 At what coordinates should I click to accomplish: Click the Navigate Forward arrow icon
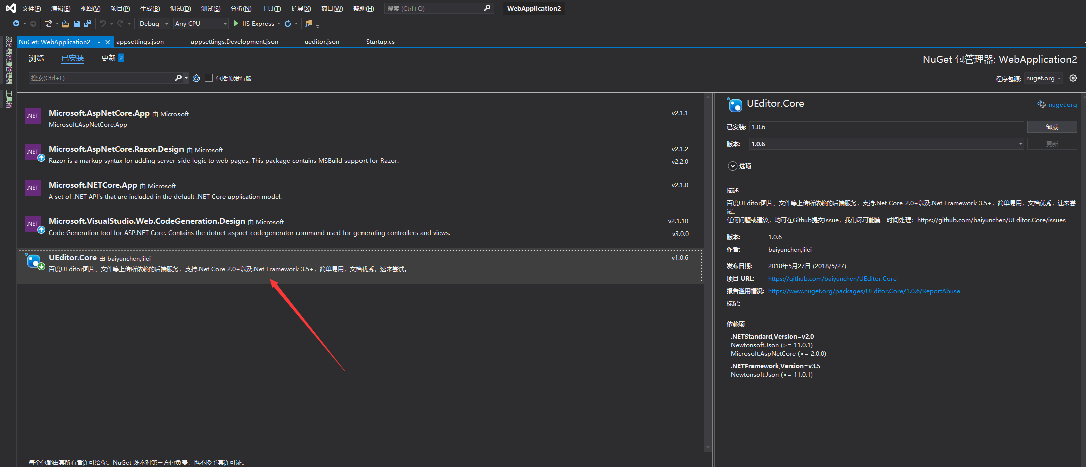click(x=33, y=24)
